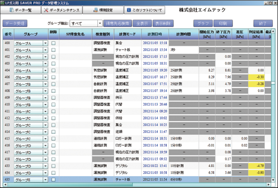Click ロガー計測 in row 415
Screen dimensions: 278x188
click(x=124, y=139)
